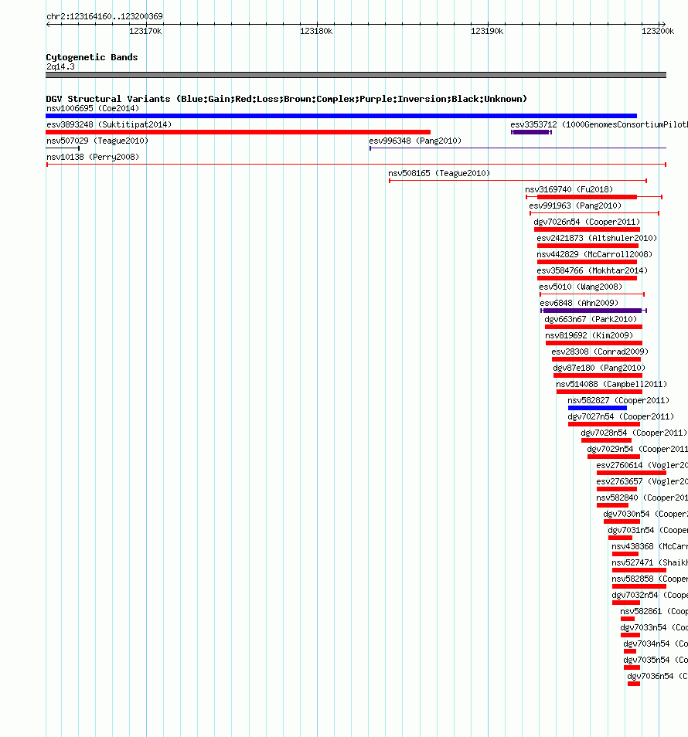Image resolution: width=688 pixels, height=737 pixels.
Task: Select nsv3169740 (Fu2018) label
Action: 569,189
